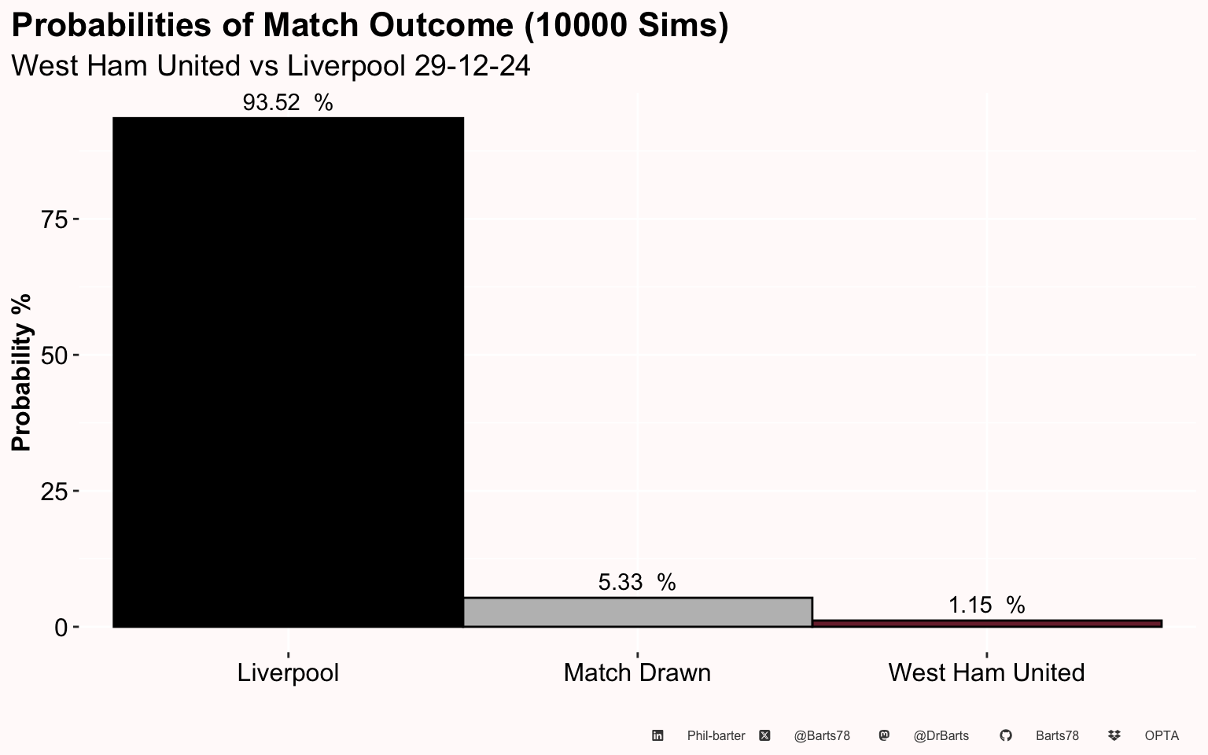Click the chart title 'Probabilities of Match Outcome'
1208x755 pixels.
[370, 26]
